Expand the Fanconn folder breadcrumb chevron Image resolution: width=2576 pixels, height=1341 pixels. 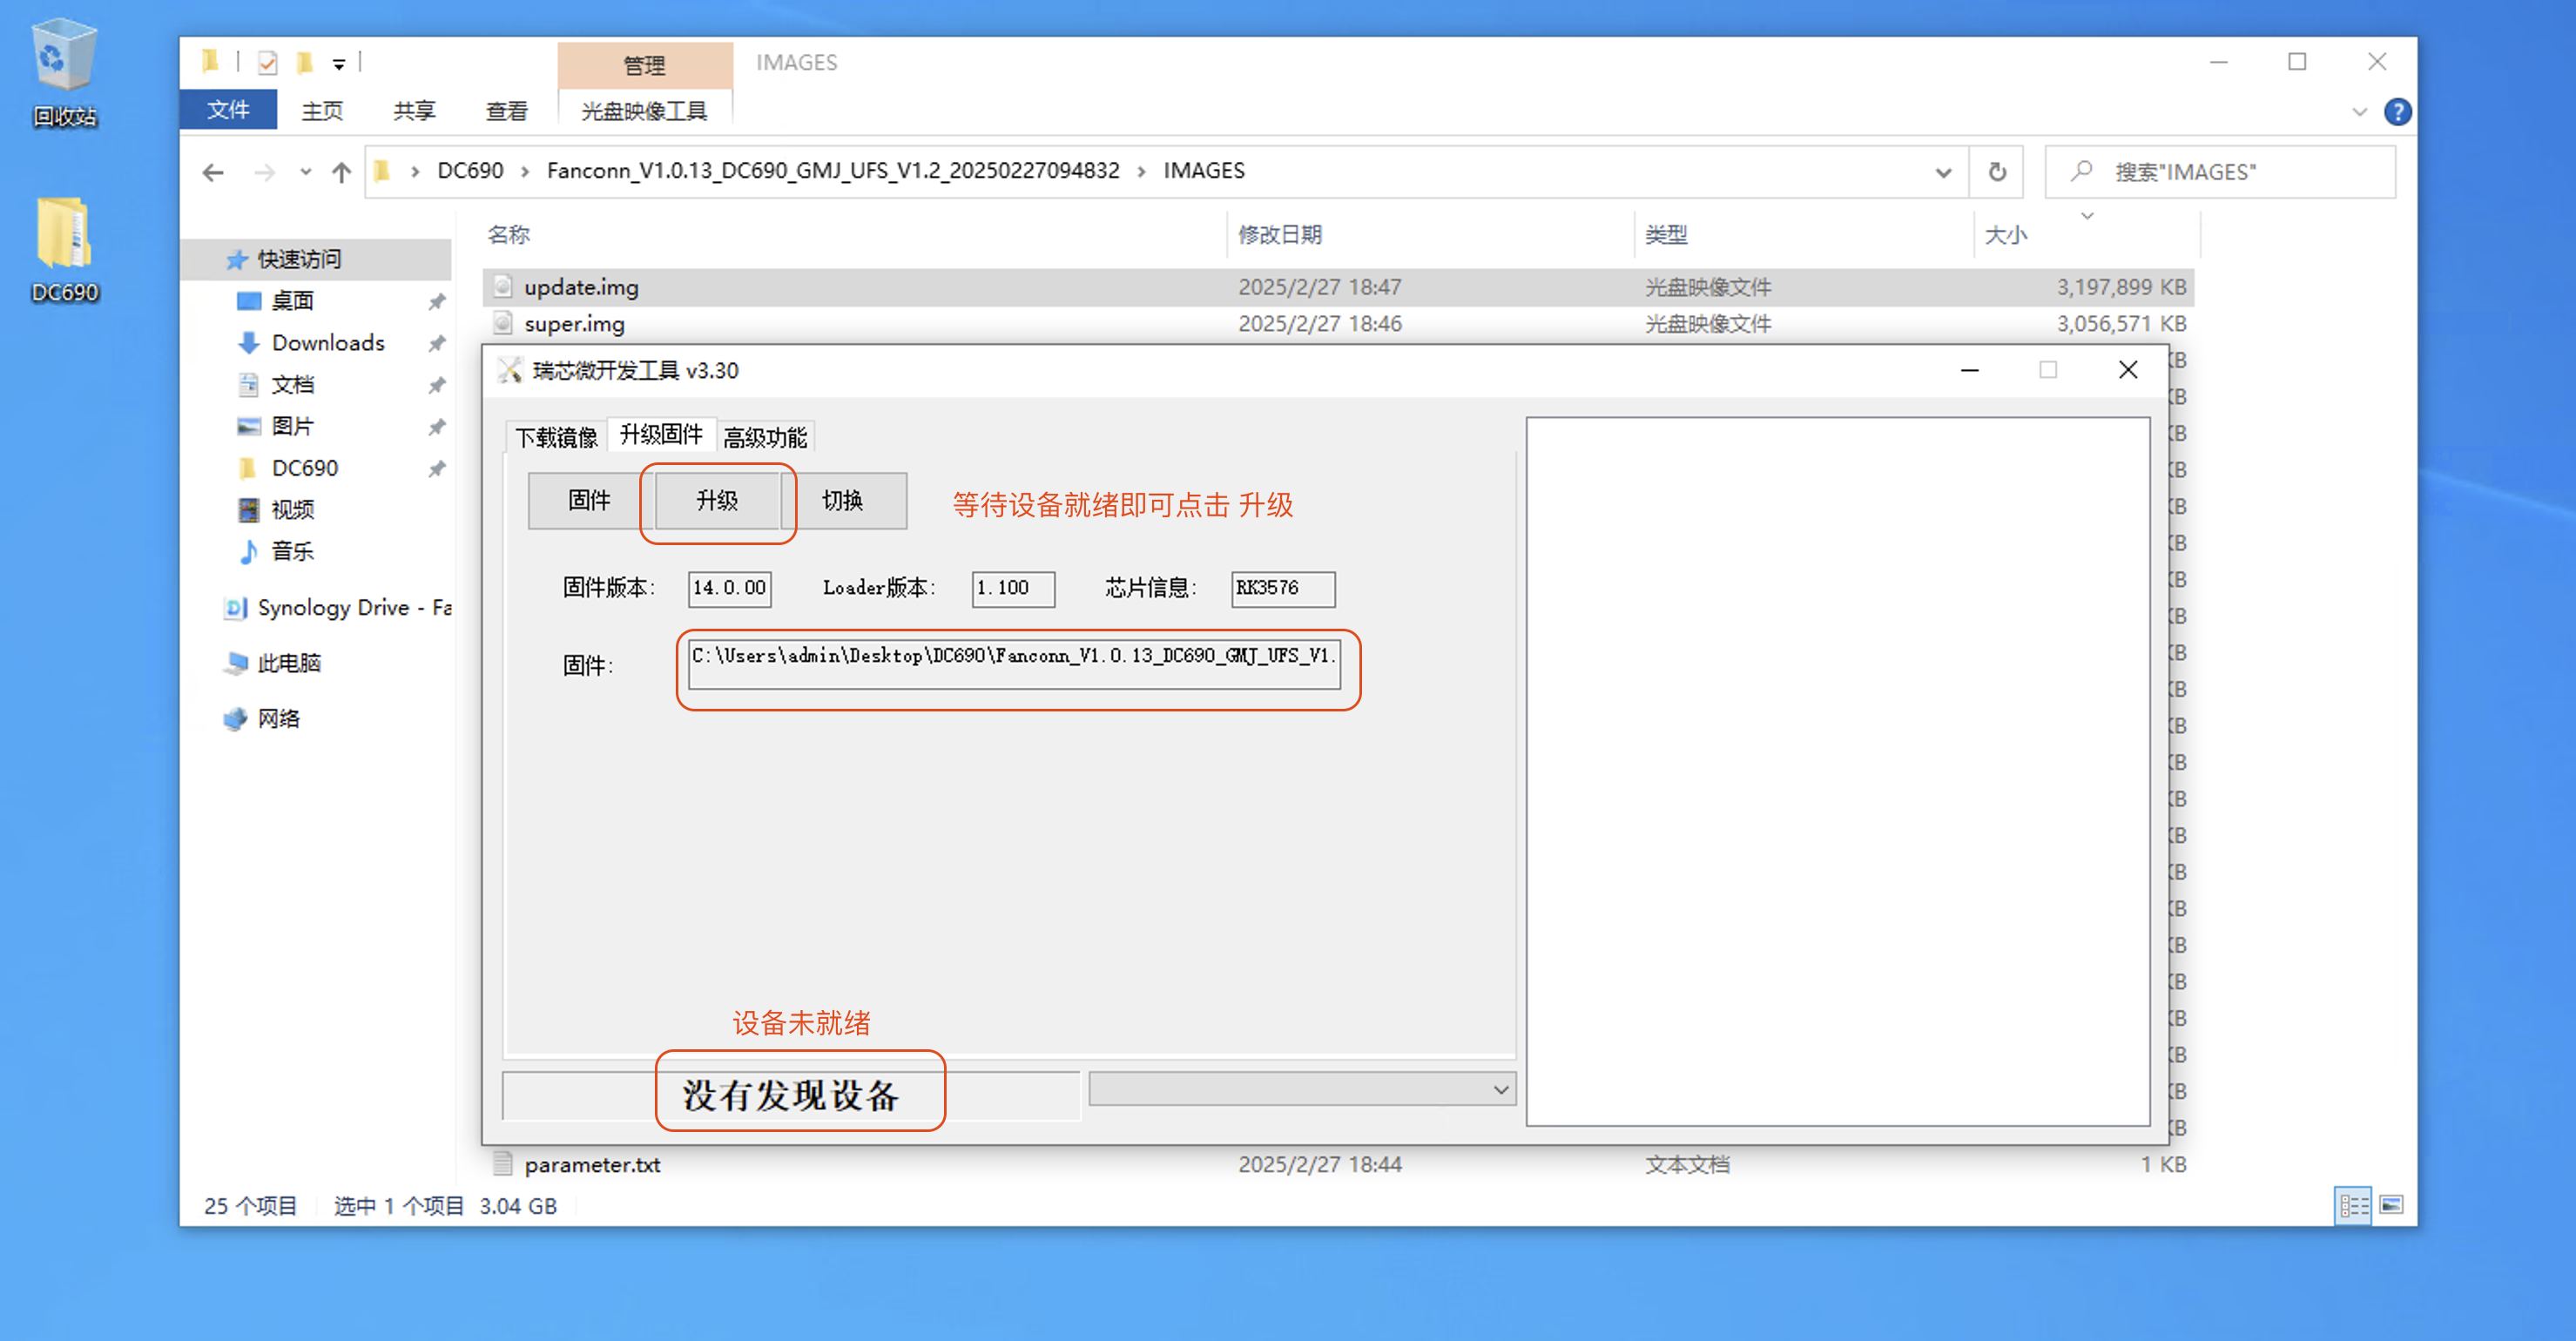[1140, 171]
